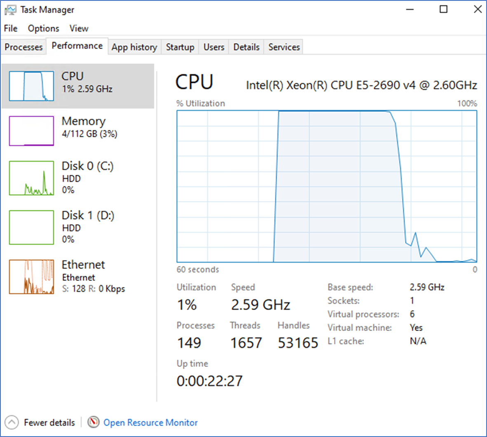Click the L1 cache value N/A
This screenshot has height=437, width=487.
coord(418,341)
